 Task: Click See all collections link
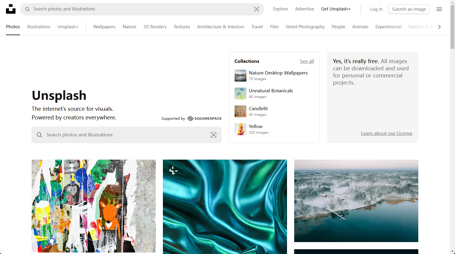(307, 61)
